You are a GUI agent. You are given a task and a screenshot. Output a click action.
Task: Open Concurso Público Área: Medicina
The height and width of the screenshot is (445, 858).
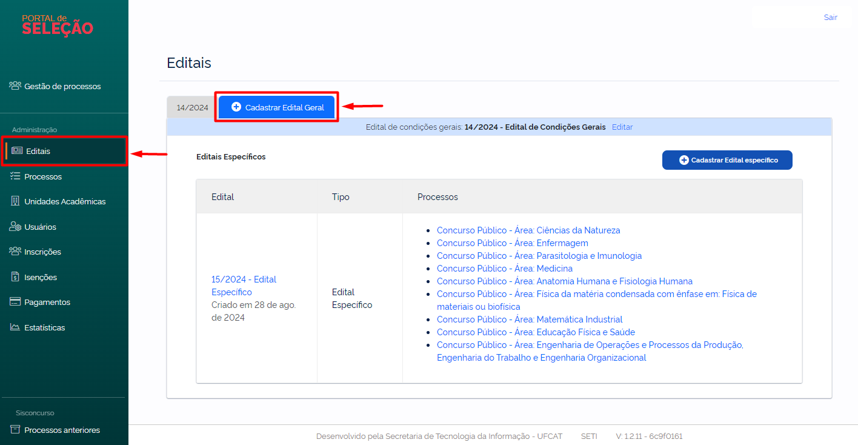coord(505,269)
